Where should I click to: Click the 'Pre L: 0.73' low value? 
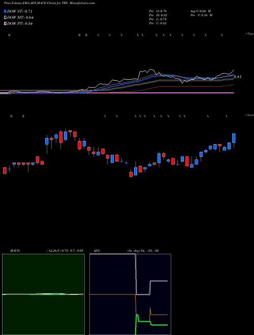(x=158, y=19)
